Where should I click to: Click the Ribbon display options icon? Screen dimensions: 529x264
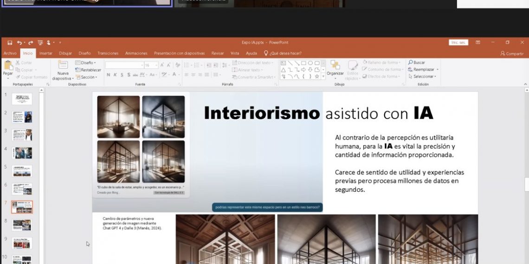pos(478,43)
